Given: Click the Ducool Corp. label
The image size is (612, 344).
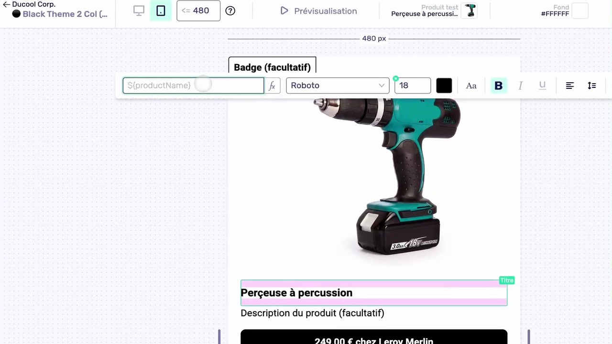Looking at the screenshot, I should coord(34,4).
